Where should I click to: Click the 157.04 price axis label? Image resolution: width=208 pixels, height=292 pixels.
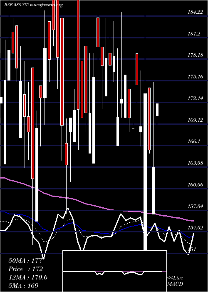click(x=195, y=206)
